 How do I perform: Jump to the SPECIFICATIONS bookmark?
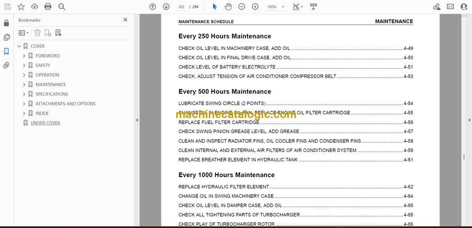[x=52, y=94]
